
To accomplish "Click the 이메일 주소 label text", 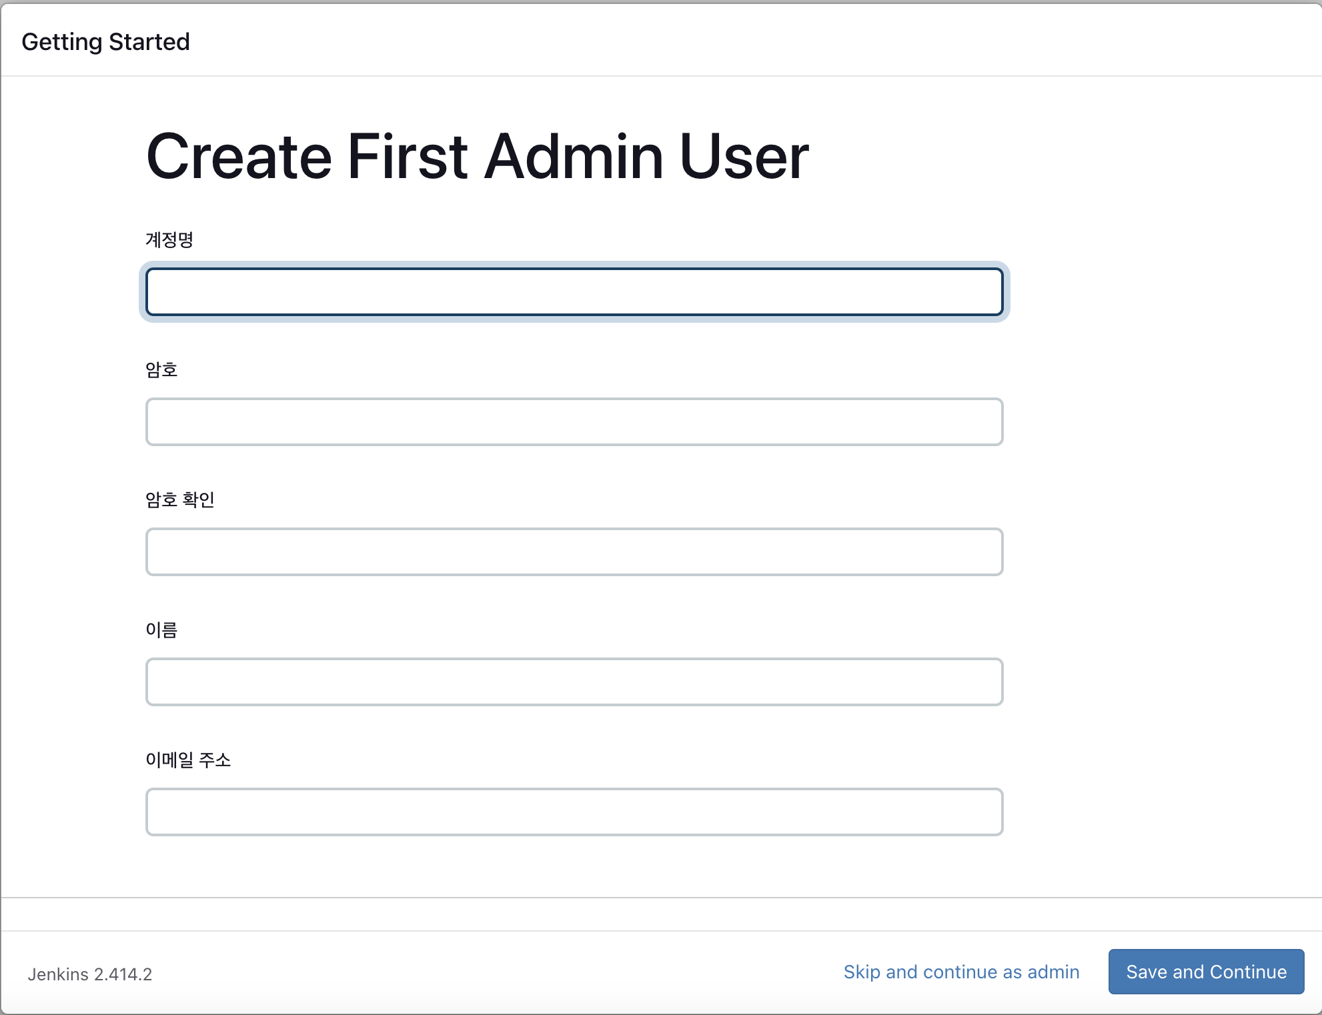I will coord(188,760).
